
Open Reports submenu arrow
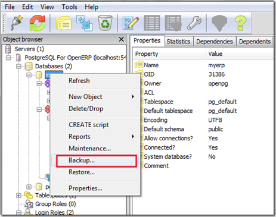133,137
